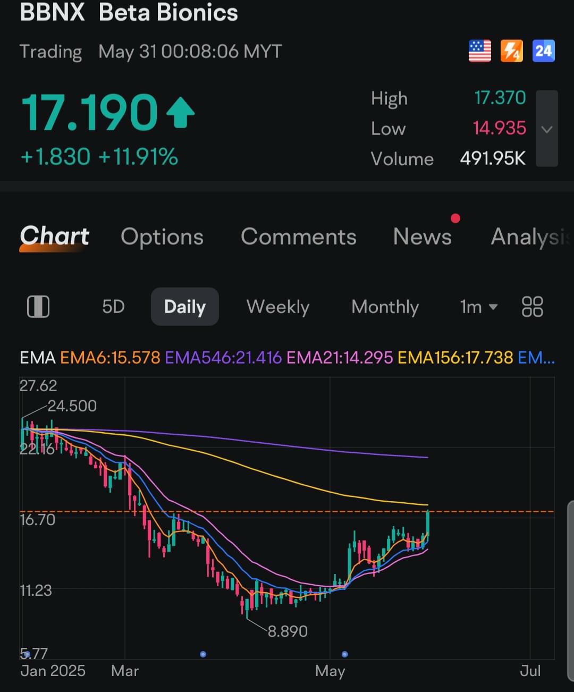574x692 pixels.
Task: Tap the 27.62 price axis label
Action: [x=38, y=385]
